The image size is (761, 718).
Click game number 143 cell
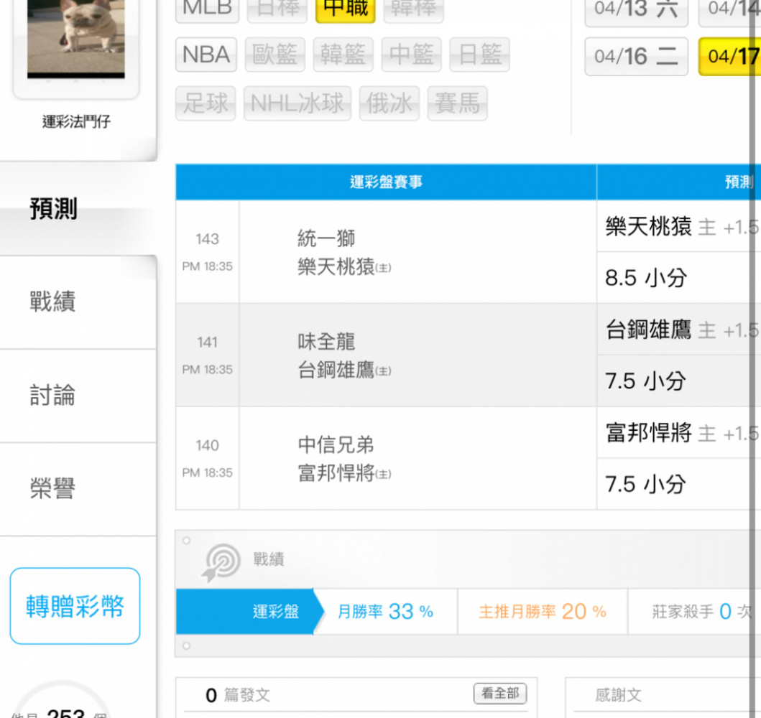207,251
